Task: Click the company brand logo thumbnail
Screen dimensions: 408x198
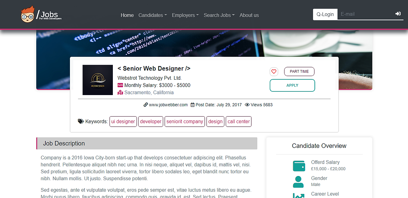Action: [x=97, y=80]
